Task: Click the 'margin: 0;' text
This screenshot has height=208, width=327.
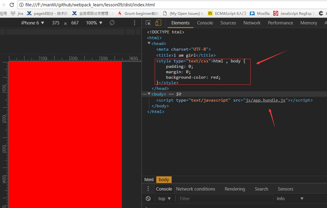Action: click(178, 72)
